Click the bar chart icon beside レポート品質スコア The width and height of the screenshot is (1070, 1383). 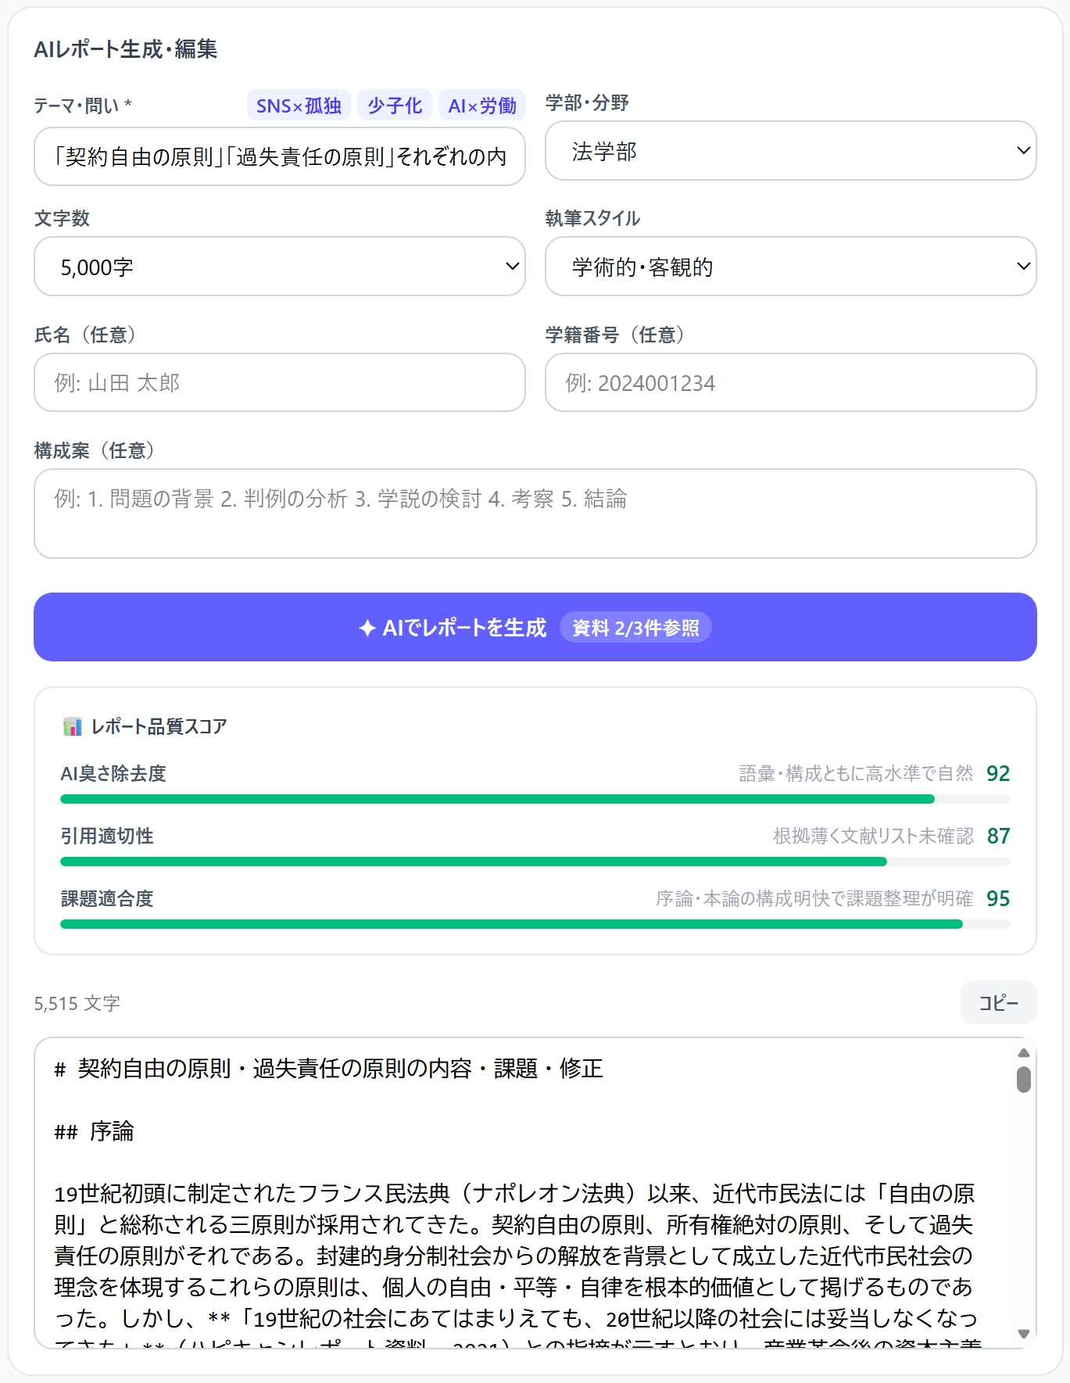73,726
